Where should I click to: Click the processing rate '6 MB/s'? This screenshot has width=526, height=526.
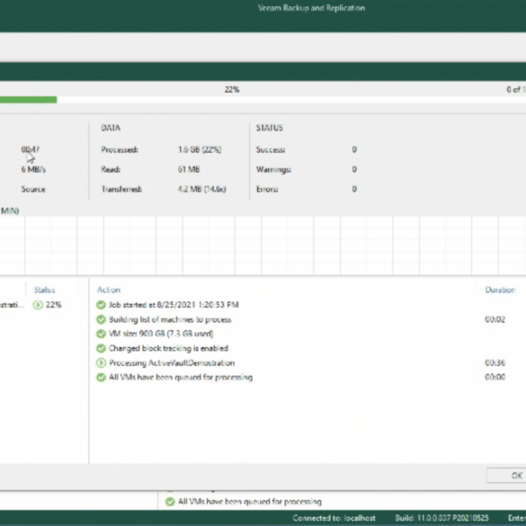click(33, 169)
